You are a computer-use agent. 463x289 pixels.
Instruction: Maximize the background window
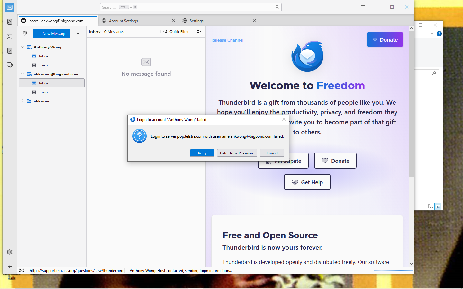(x=421, y=25)
